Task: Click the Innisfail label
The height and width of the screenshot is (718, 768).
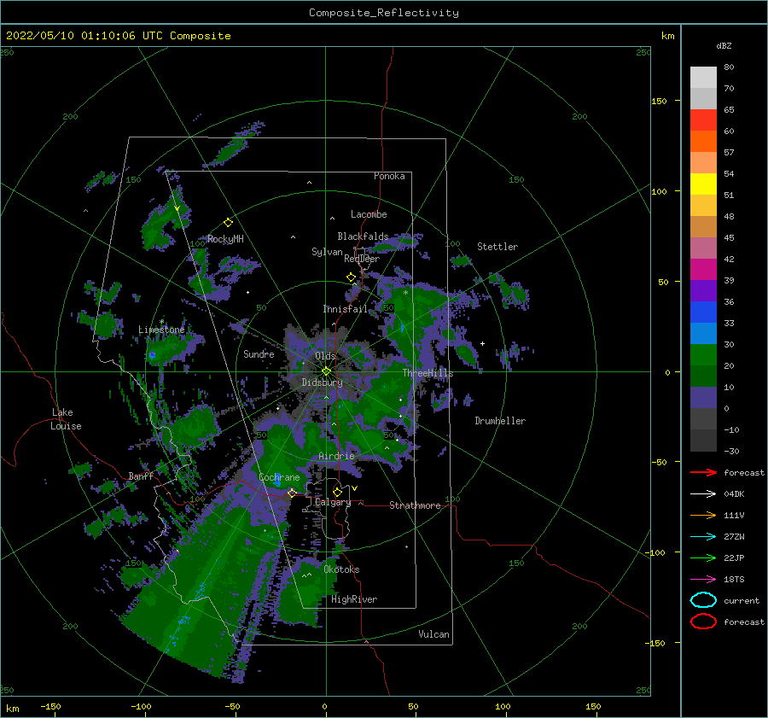Action: click(345, 309)
